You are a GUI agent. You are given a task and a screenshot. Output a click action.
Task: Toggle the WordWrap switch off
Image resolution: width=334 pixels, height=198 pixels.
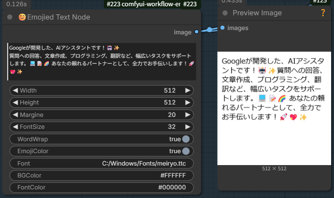[186, 139]
